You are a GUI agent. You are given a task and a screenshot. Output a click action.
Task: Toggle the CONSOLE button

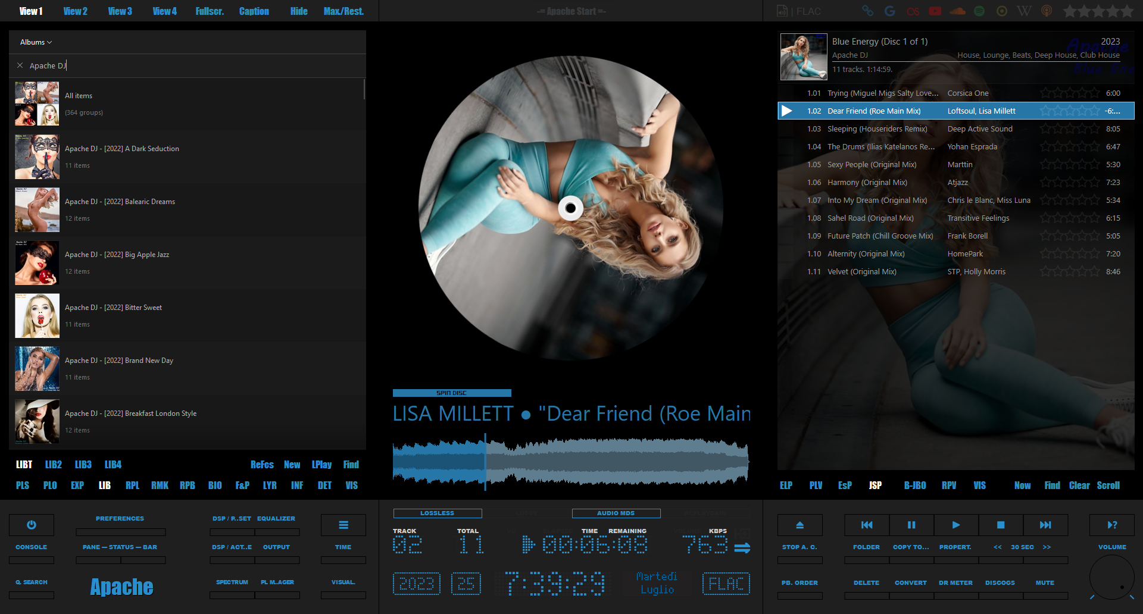(x=32, y=547)
